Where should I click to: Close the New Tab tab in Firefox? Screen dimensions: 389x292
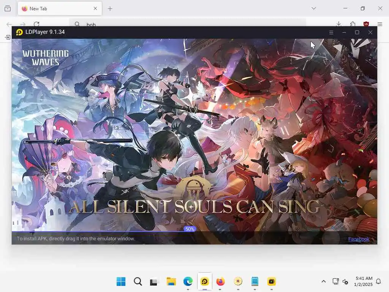(95, 8)
